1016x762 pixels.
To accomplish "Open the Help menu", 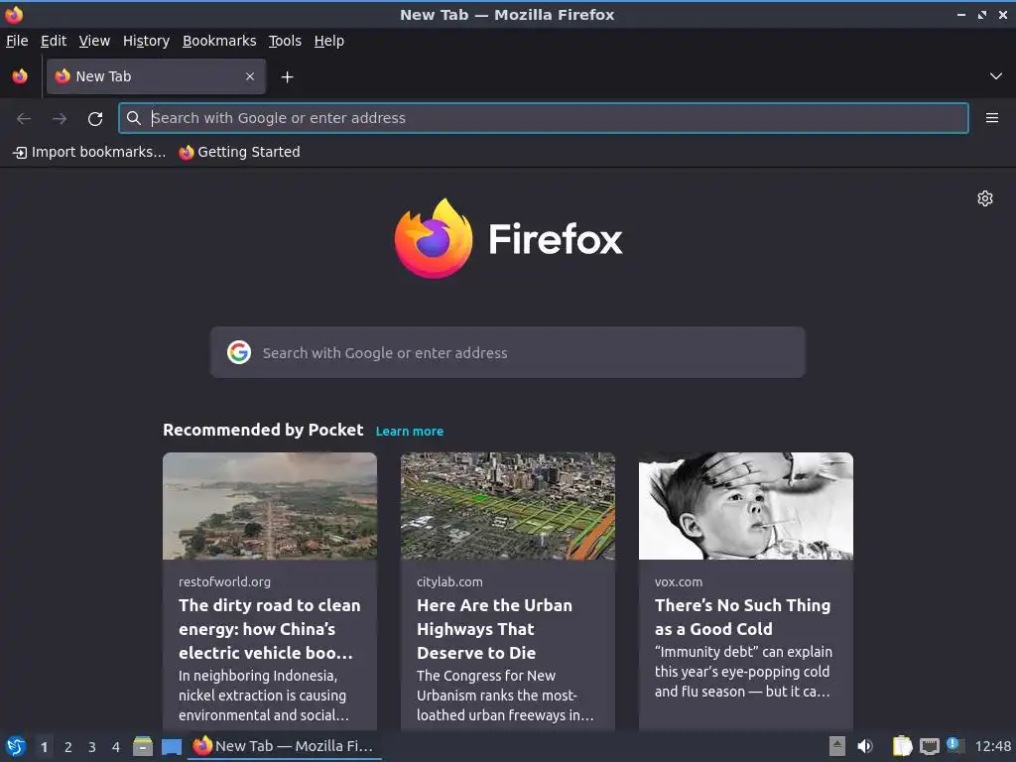I will point(329,41).
